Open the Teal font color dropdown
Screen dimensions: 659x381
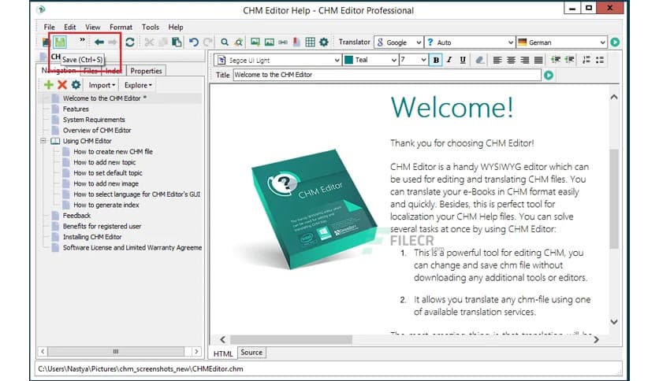click(x=370, y=60)
